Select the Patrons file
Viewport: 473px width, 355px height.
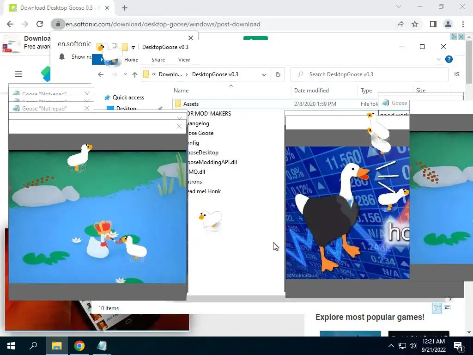(195, 181)
